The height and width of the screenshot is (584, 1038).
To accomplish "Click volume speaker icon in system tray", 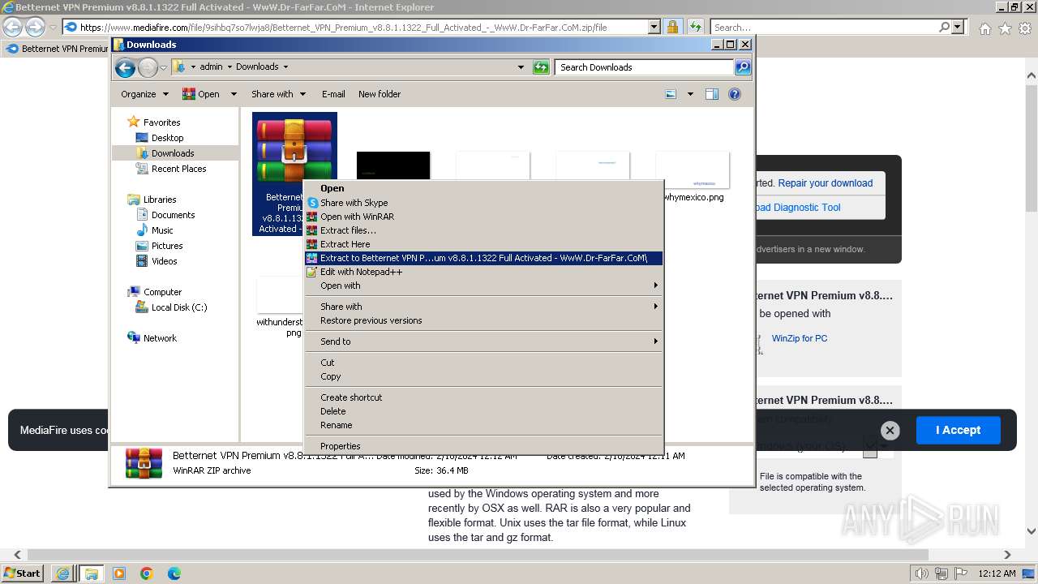I will tap(922, 573).
